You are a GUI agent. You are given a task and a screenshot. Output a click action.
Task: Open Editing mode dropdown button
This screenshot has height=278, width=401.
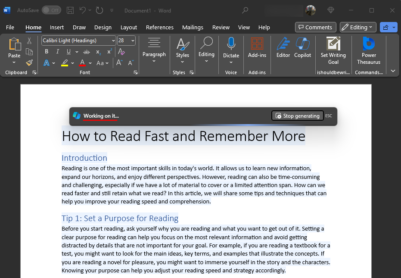(358, 27)
